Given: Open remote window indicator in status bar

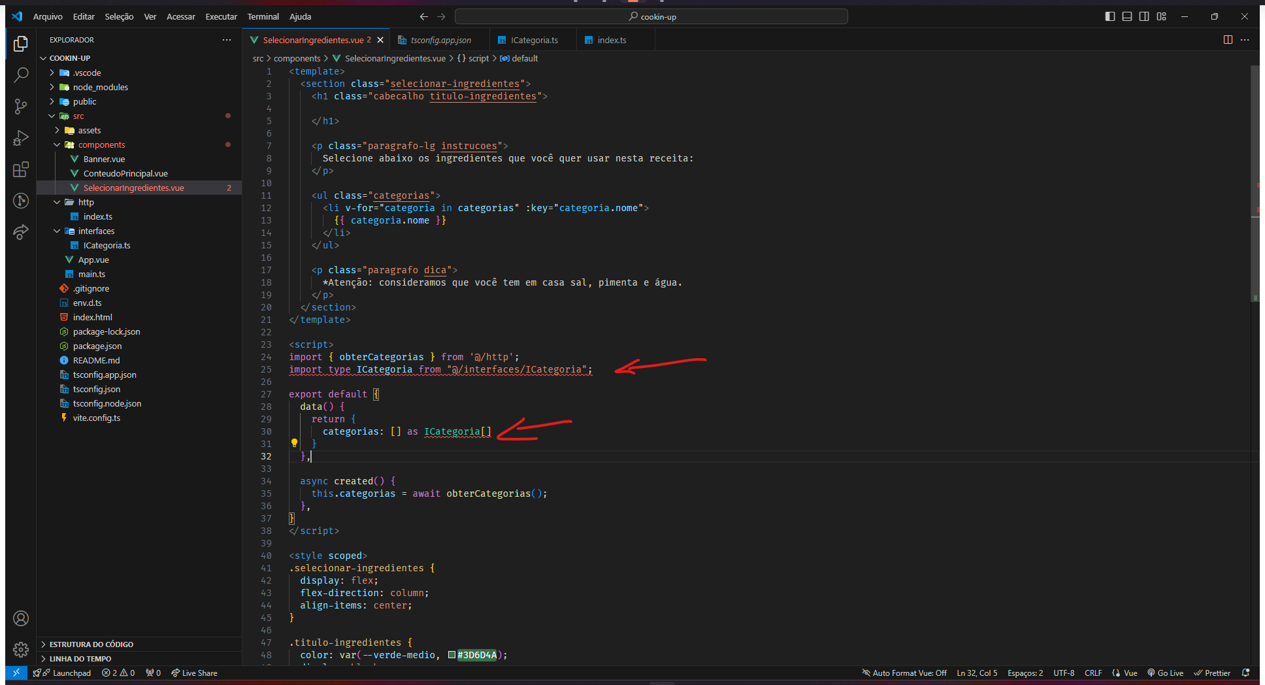Looking at the screenshot, I should pos(16,673).
